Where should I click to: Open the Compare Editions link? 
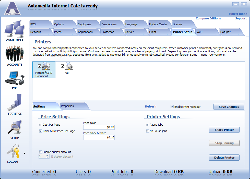click(208, 18)
